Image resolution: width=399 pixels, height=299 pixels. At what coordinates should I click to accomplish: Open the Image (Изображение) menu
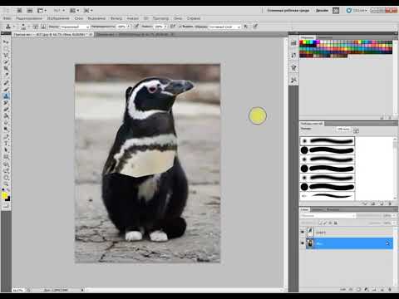[58, 18]
